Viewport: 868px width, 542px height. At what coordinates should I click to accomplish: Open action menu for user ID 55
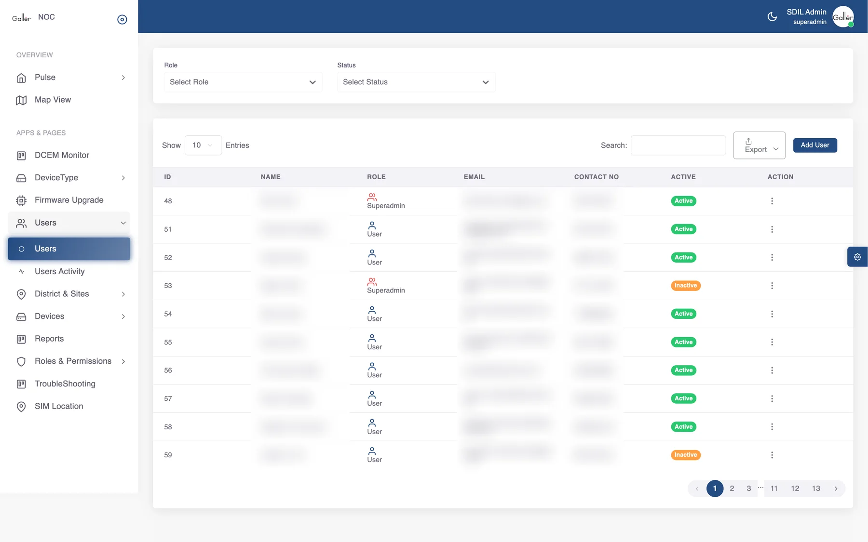click(x=772, y=342)
